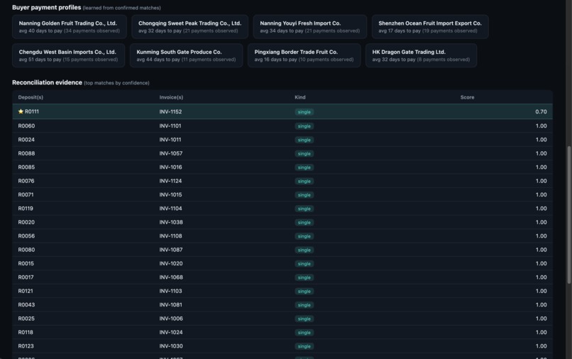Click invoice INV-1020
The height and width of the screenshot is (359, 572).
pyautogui.click(x=171, y=263)
